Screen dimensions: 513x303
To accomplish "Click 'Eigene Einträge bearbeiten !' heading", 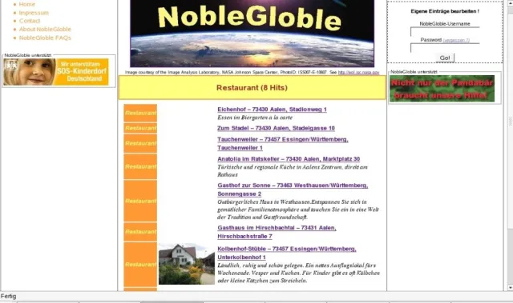I will pyautogui.click(x=445, y=11).
